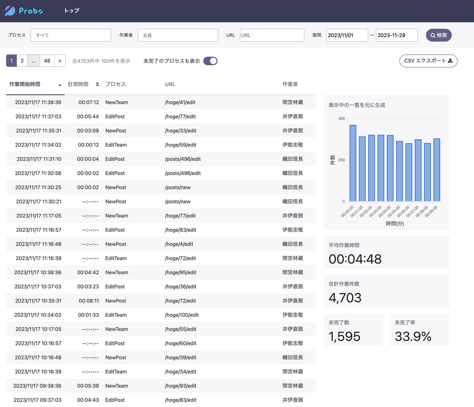The image size is (474, 407).
Task: Select page 1 in pagination
Action: click(x=12, y=61)
